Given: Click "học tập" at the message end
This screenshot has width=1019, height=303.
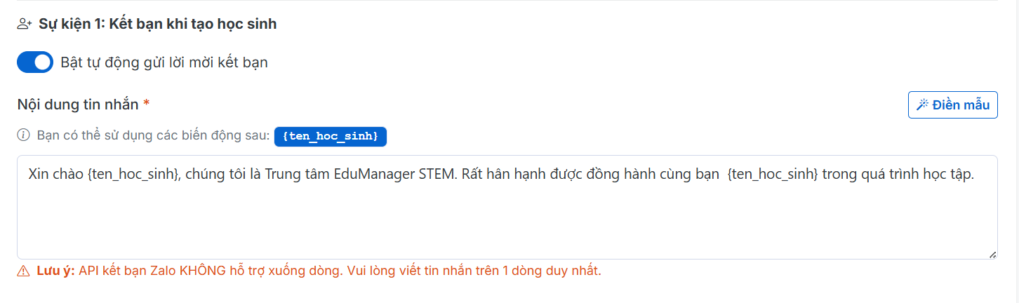Looking at the screenshot, I should coord(951,175).
